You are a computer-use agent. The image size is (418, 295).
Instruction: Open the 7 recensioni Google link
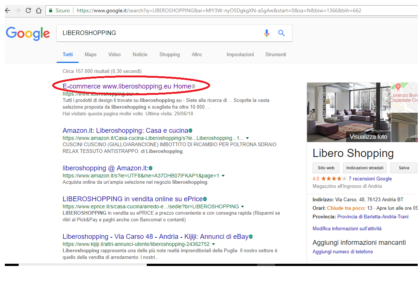click(x=370, y=179)
